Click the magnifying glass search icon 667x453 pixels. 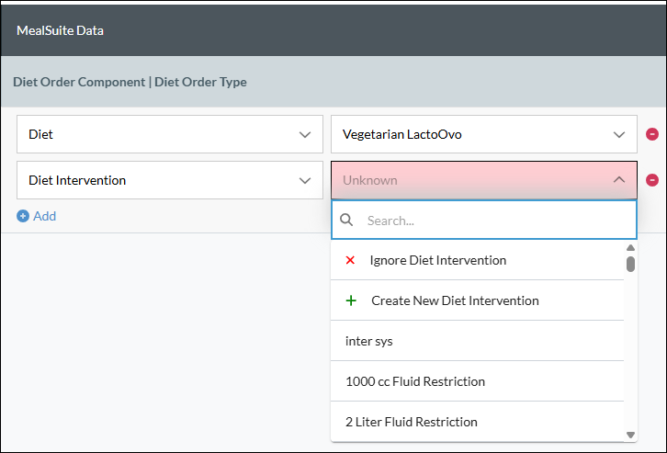point(346,220)
